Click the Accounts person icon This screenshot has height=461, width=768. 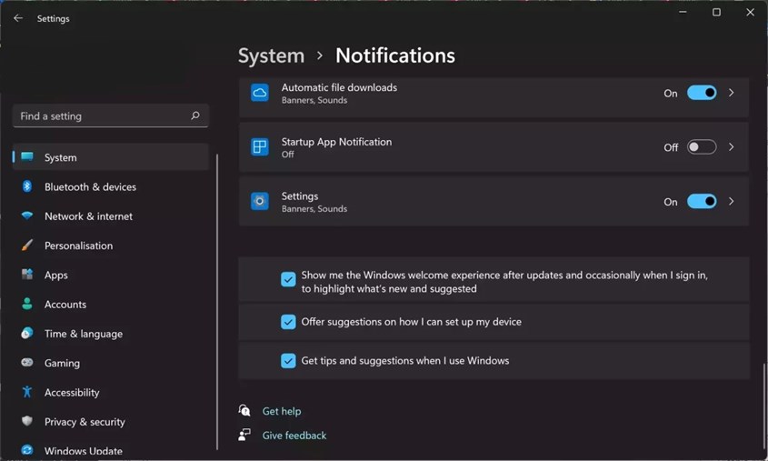click(x=27, y=304)
